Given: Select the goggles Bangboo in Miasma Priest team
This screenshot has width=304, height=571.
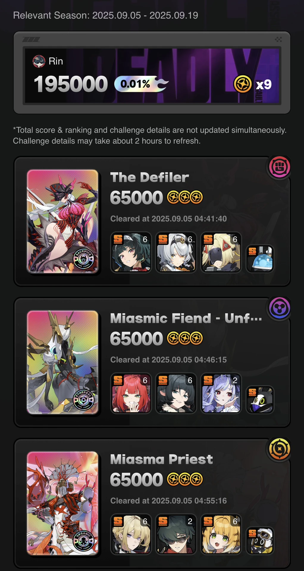Looking at the screenshot, I should [260, 541].
